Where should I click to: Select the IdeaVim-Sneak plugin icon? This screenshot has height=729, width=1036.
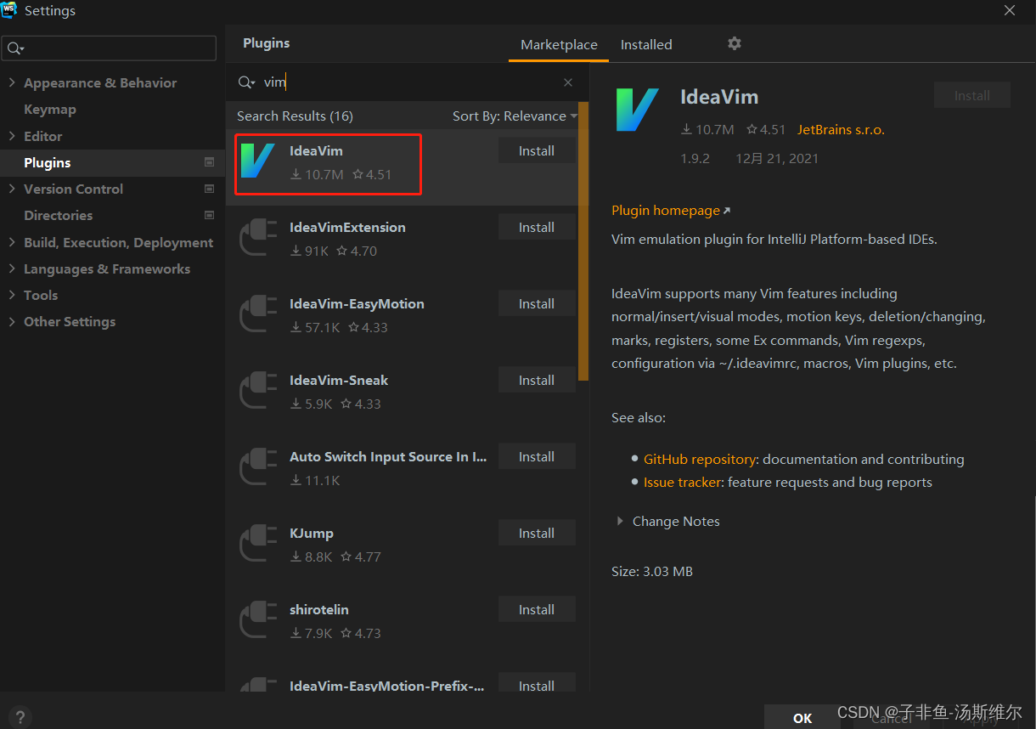tap(258, 390)
